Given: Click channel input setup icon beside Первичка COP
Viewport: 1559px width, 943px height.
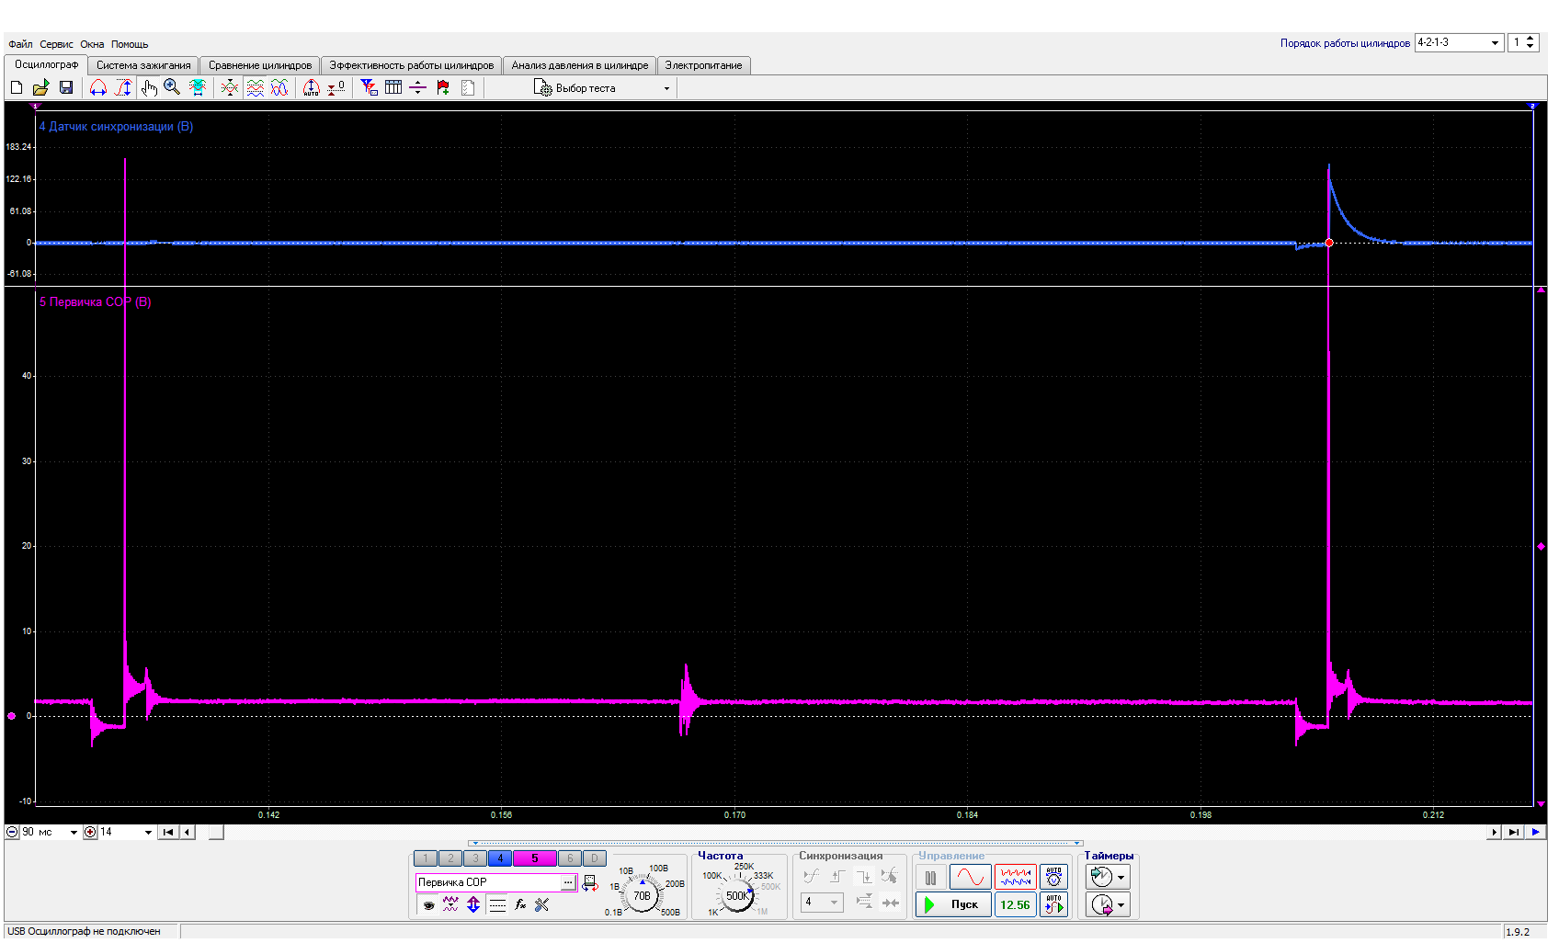Looking at the screenshot, I should pyautogui.click(x=590, y=883).
